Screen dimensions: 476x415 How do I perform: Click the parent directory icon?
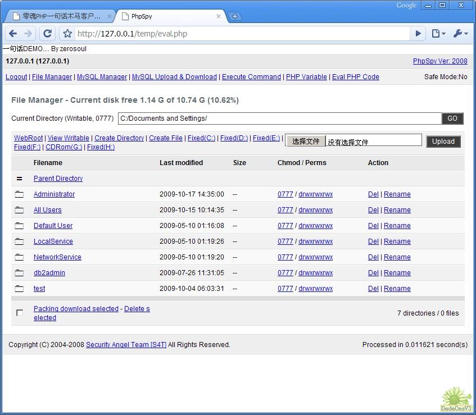coord(20,179)
